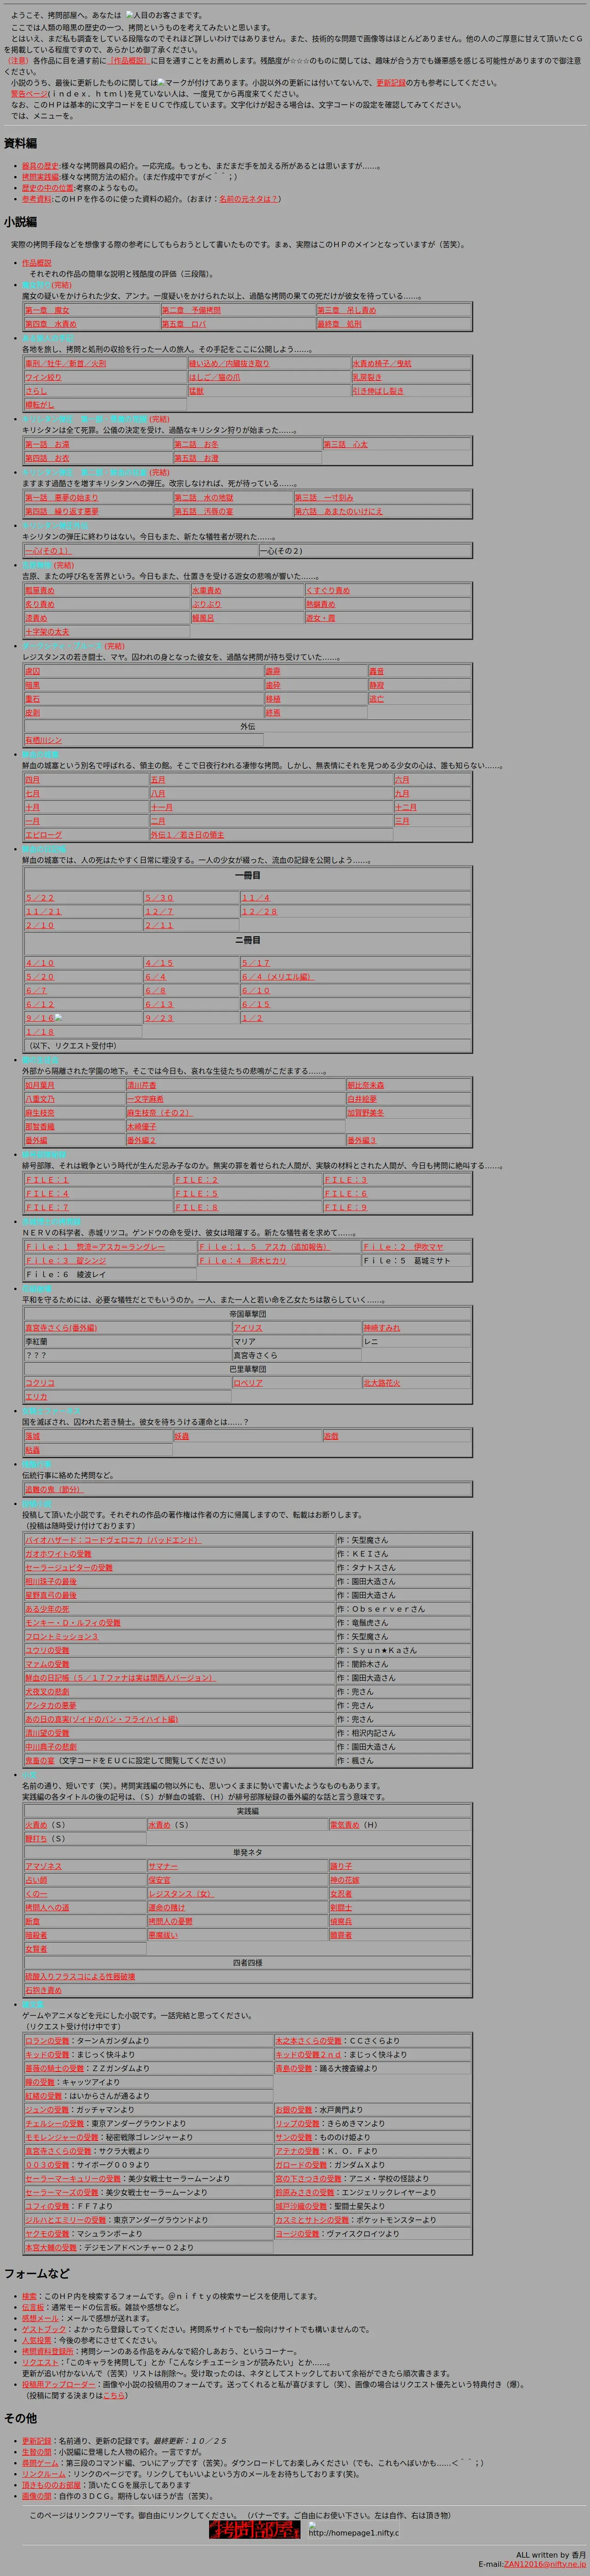Open the リクエスト link under フォームなど
The image size is (590, 2576).
point(41,2362)
